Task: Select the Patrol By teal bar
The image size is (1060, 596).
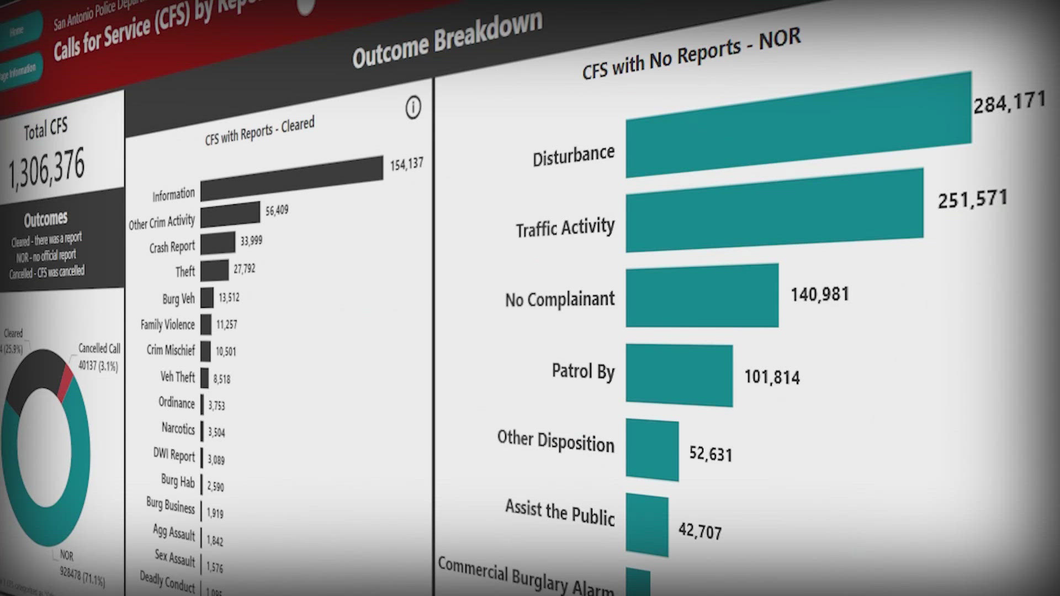Action: [679, 376]
